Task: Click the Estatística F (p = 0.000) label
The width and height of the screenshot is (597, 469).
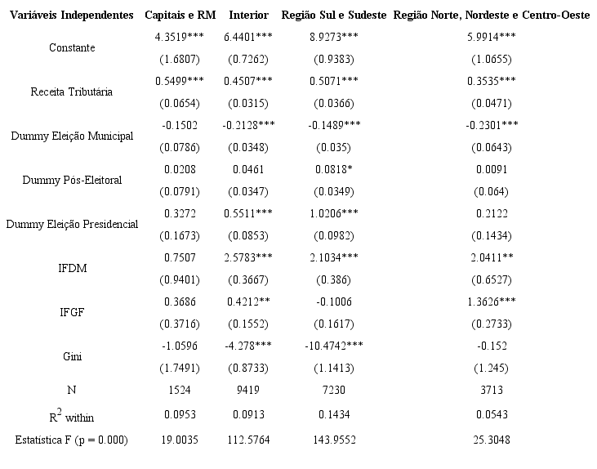Action: (72, 440)
